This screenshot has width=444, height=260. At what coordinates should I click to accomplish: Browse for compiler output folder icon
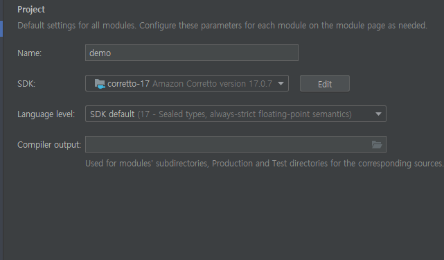pos(377,145)
